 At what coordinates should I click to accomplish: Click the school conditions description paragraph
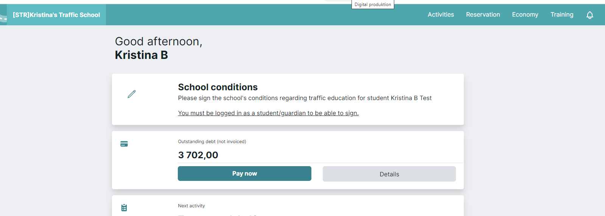(x=305, y=98)
